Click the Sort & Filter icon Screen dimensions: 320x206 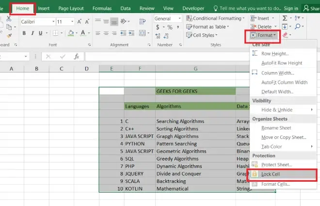coord(297,18)
